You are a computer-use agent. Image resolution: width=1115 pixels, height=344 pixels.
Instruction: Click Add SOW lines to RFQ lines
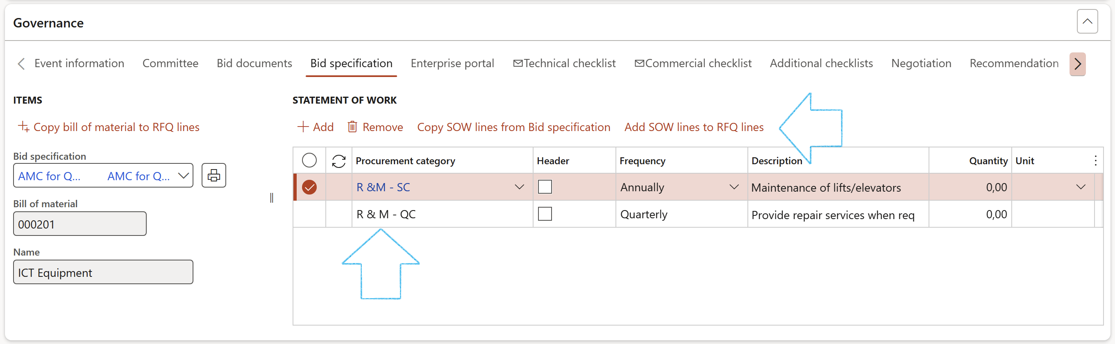click(x=693, y=127)
